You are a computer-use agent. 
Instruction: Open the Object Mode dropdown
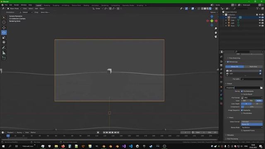(x=14, y=8)
